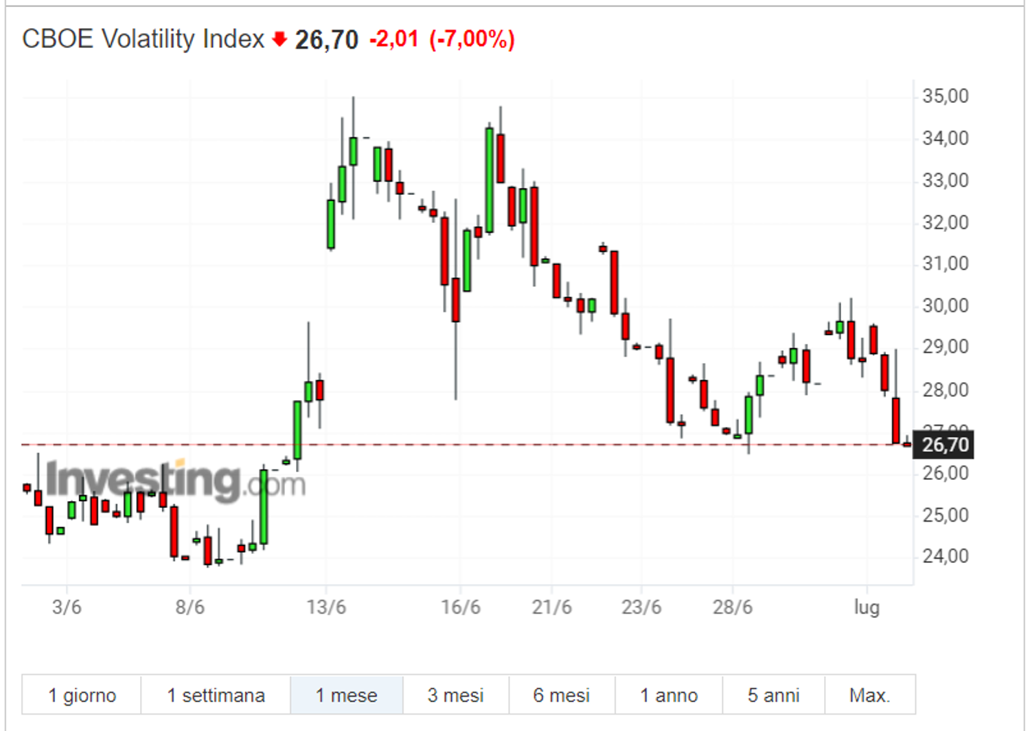Click the 16/6 date axis label
The height and width of the screenshot is (731, 1030).
(461, 607)
